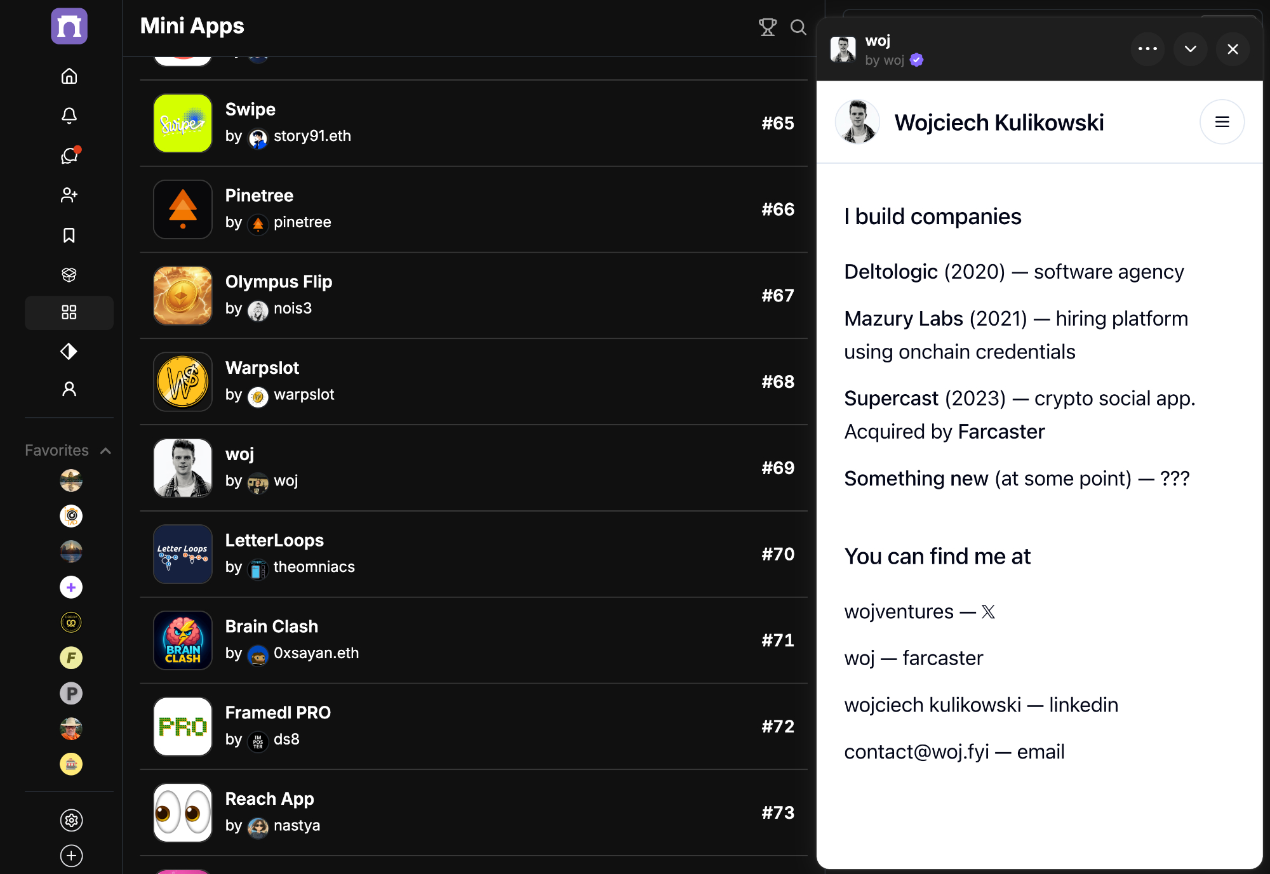
Task: Click the wojventures X link
Action: click(899, 612)
